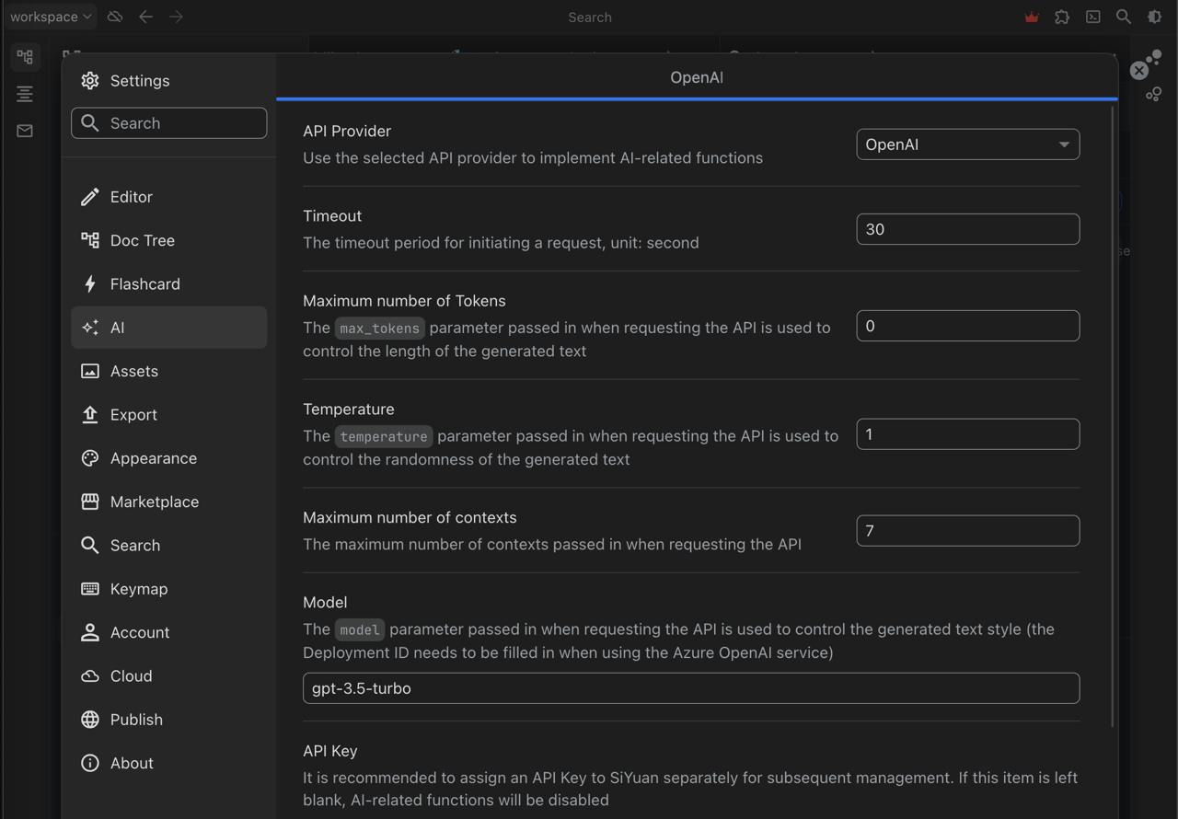Click the Temperature input field
This screenshot has height=819, width=1178.
(967, 434)
